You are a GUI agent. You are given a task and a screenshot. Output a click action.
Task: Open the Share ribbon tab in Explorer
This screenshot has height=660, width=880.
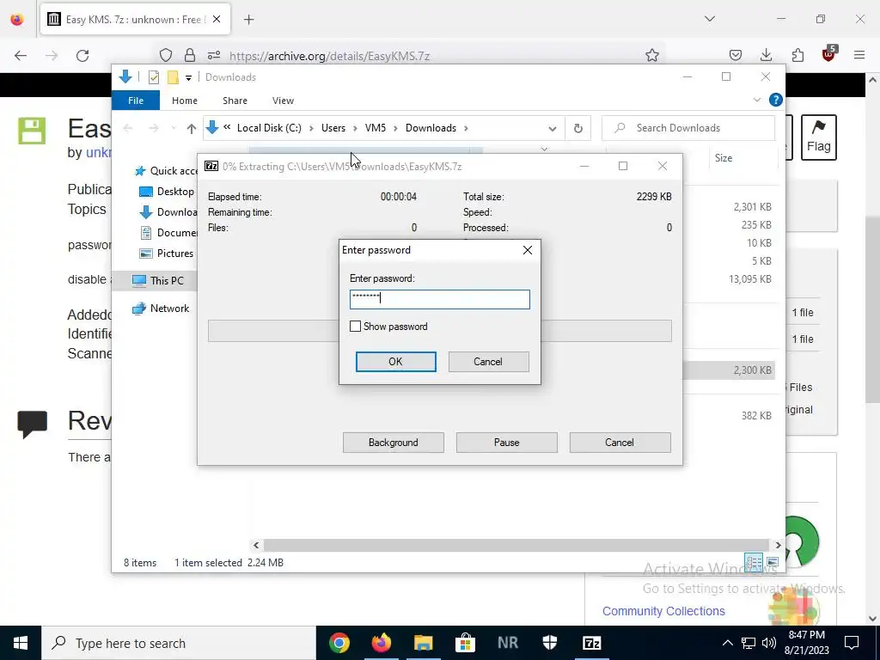[235, 101]
